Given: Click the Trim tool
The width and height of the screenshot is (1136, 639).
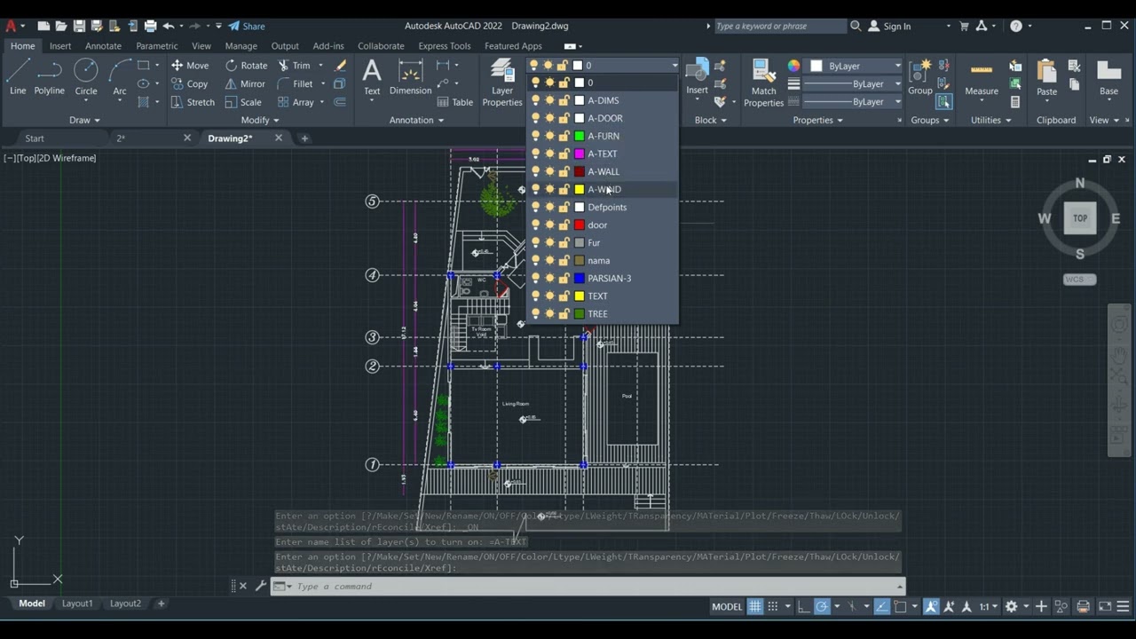Looking at the screenshot, I should 294,65.
